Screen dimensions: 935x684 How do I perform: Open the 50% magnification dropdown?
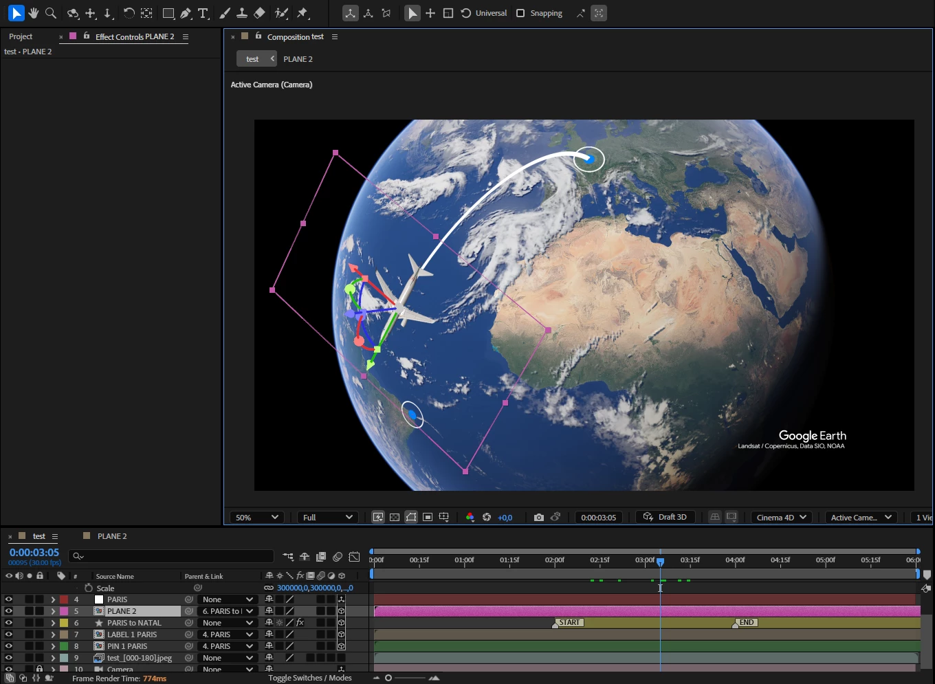(x=256, y=517)
